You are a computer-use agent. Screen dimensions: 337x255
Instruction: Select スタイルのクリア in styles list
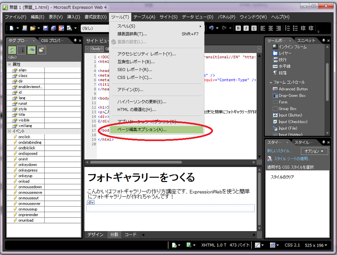click(282, 177)
